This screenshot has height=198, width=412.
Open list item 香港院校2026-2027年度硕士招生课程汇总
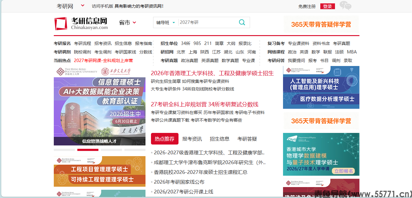[200, 172]
